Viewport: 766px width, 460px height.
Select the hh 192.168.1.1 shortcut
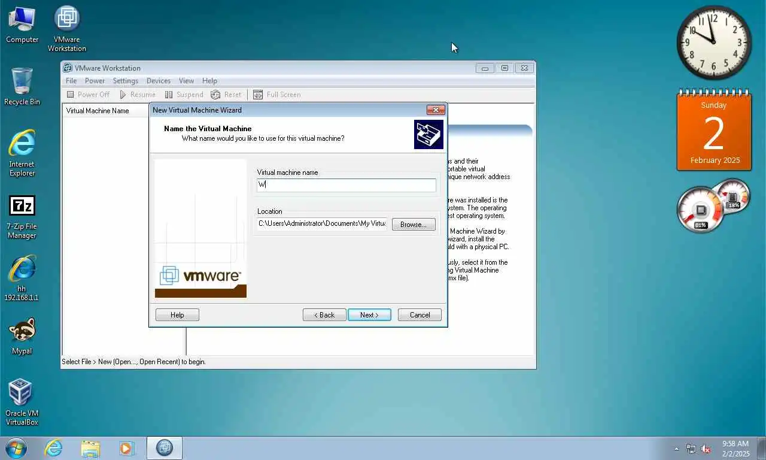22,279
